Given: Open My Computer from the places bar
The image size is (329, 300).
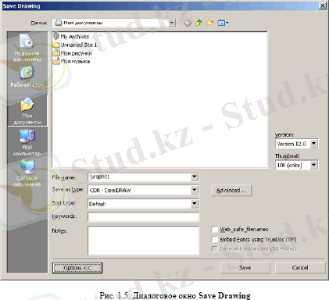Looking at the screenshot, I should [27, 142].
